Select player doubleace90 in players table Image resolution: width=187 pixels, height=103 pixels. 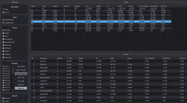(x=109, y=77)
